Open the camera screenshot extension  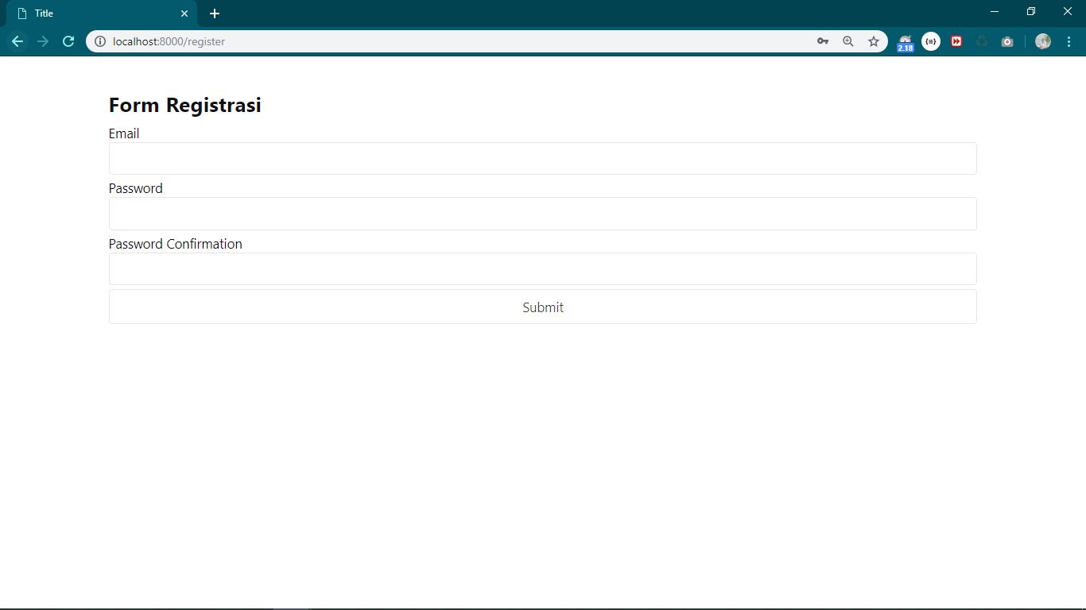click(x=1007, y=41)
